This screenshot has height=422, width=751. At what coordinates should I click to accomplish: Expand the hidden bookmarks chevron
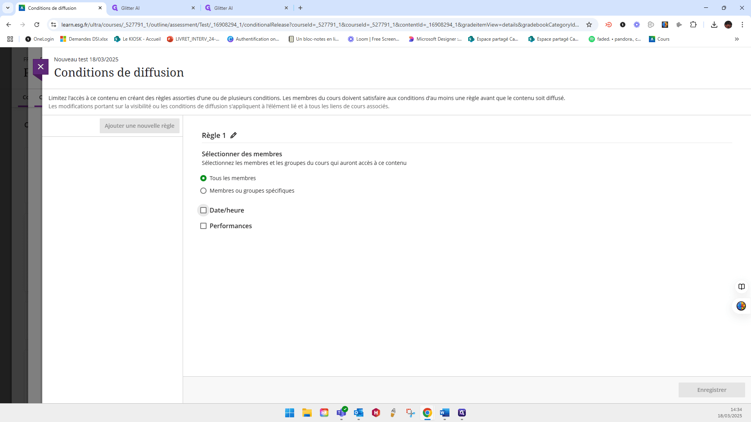737,39
